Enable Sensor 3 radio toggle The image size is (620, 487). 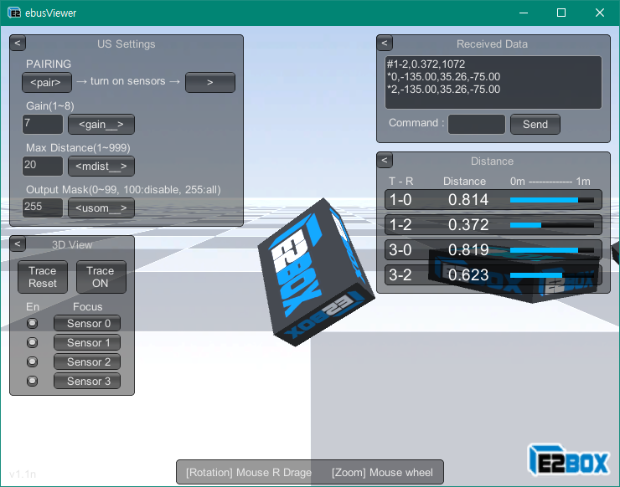coord(32,381)
